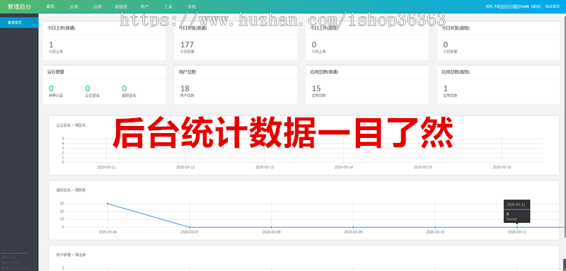Open the 全局 top navigation menu
Screen dimensions: 566x271
tap(74, 6)
